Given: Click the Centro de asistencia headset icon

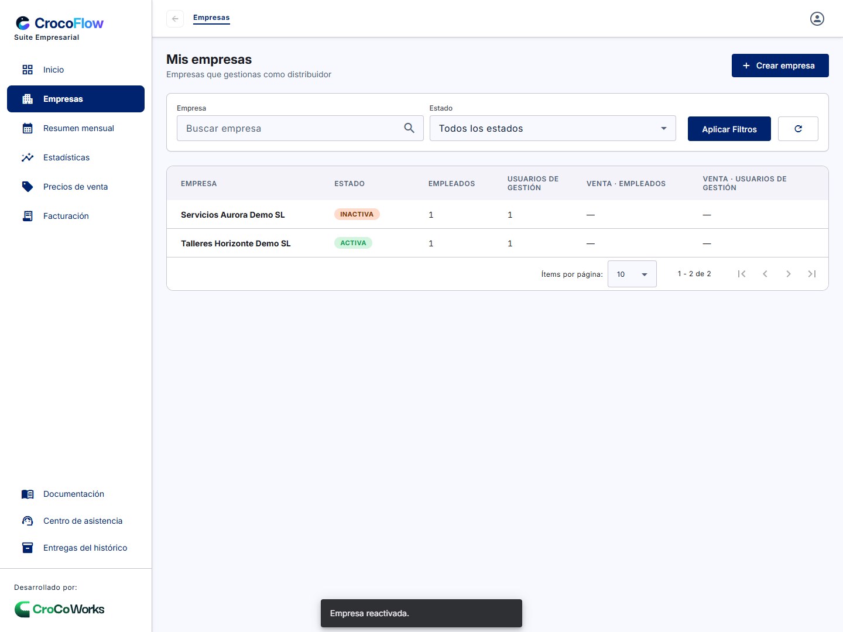Looking at the screenshot, I should pyautogui.click(x=28, y=521).
